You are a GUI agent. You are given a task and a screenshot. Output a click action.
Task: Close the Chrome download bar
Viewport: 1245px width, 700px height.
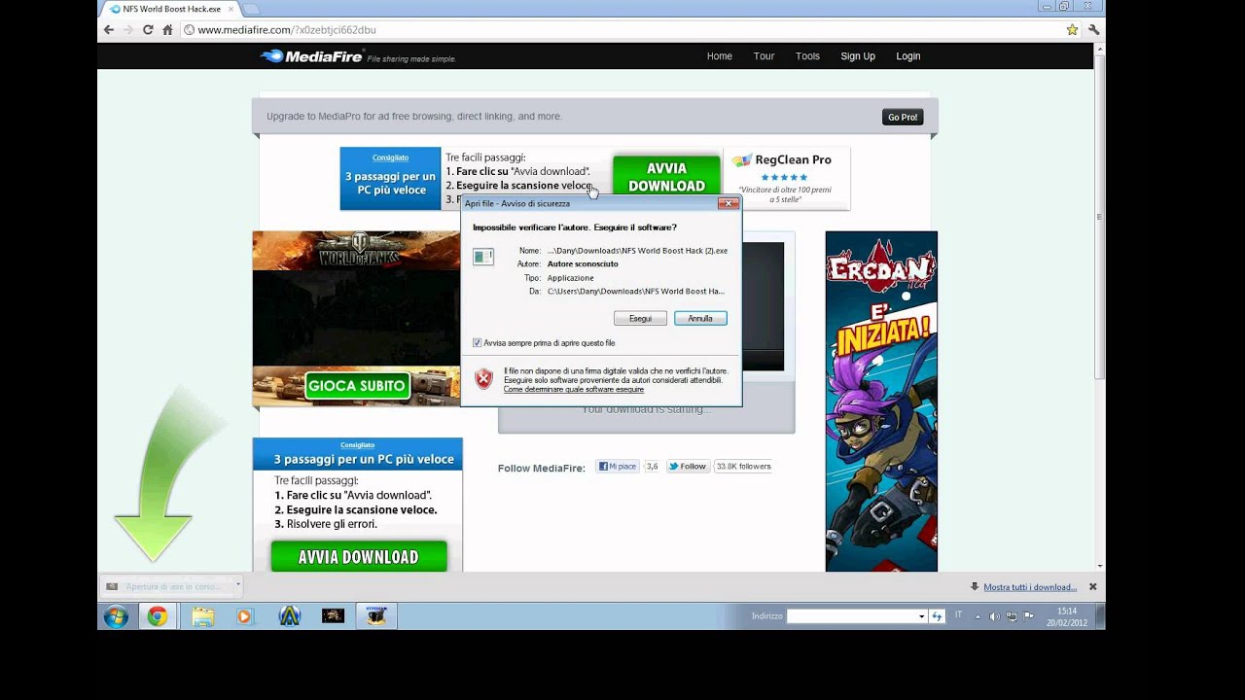[x=1092, y=587]
